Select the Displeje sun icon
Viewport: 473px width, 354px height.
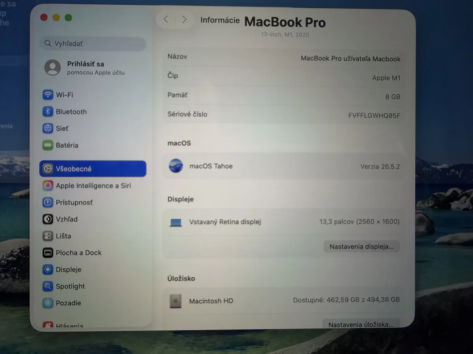pyautogui.click(x=48, y=269)
